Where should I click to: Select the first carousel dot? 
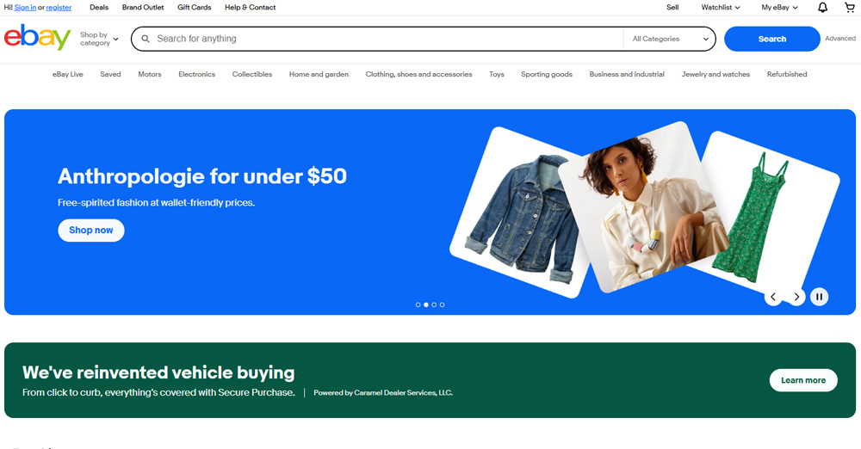418,304
